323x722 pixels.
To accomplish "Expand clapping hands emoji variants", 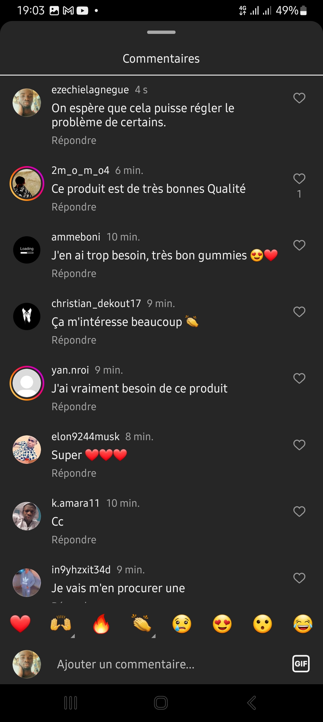I will pos(153,636).
